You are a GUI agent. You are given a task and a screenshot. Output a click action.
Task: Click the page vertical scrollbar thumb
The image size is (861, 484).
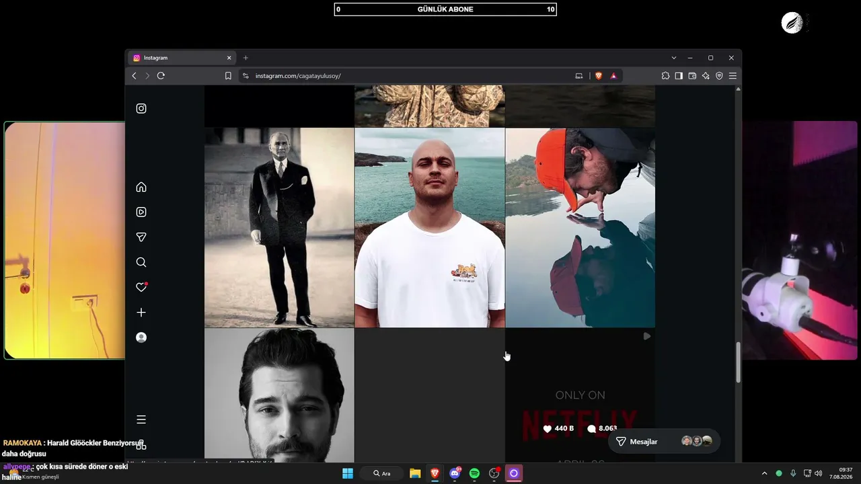(738, 362)
